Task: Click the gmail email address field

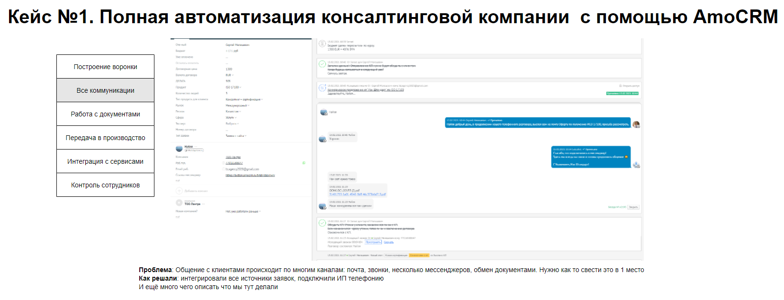Action: [x=242, y=169]
